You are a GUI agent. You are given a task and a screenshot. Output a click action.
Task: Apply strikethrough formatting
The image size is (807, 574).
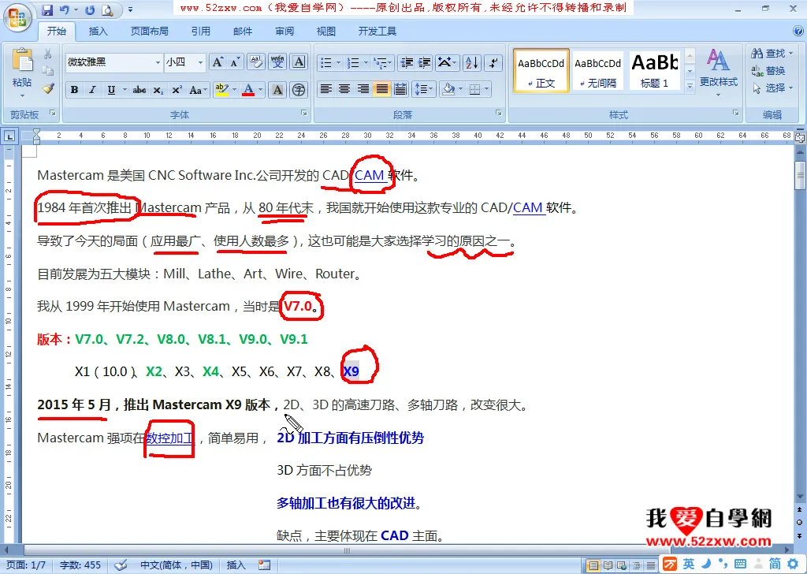coord(139,90)
